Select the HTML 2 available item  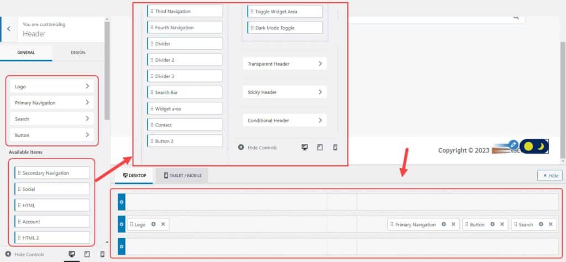coord(52,238)
